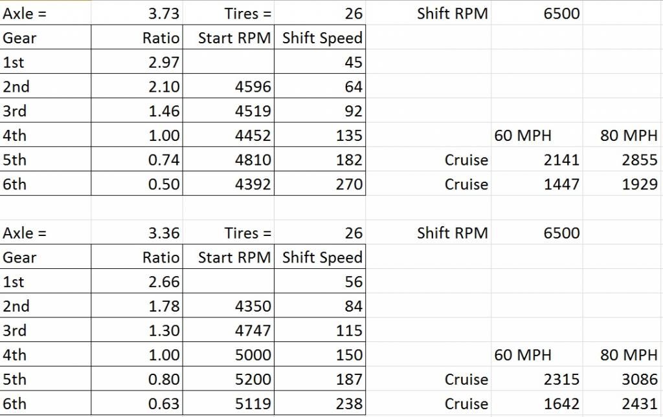Select the cruise RPM value 1642
Screen dimensions: 663x417
pos(561,404)
